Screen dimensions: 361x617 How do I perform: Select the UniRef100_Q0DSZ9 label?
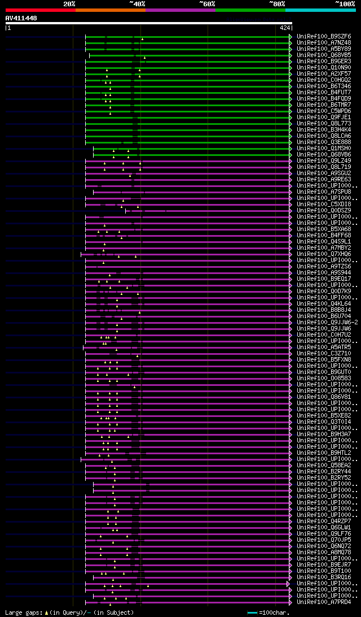(324, 211)
